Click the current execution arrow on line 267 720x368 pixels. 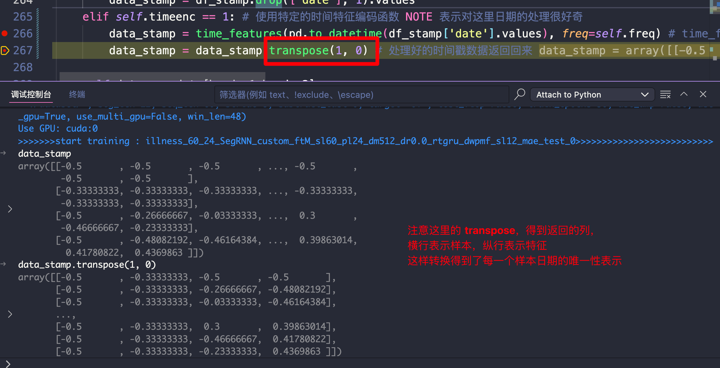point(5,50)
